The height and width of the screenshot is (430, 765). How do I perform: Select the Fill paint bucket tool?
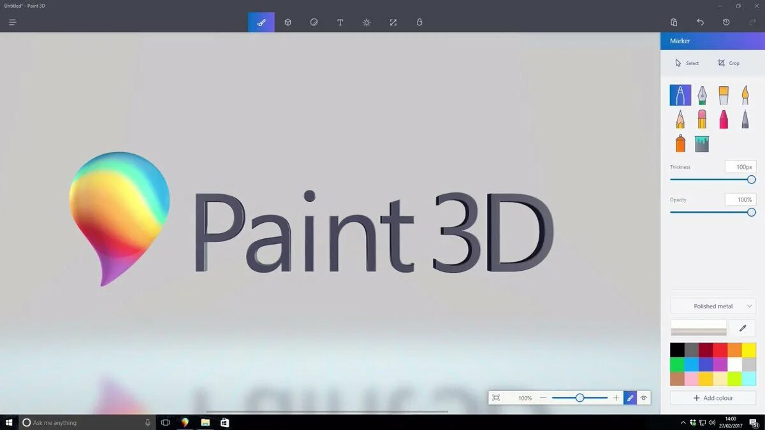tap(702, 143)
